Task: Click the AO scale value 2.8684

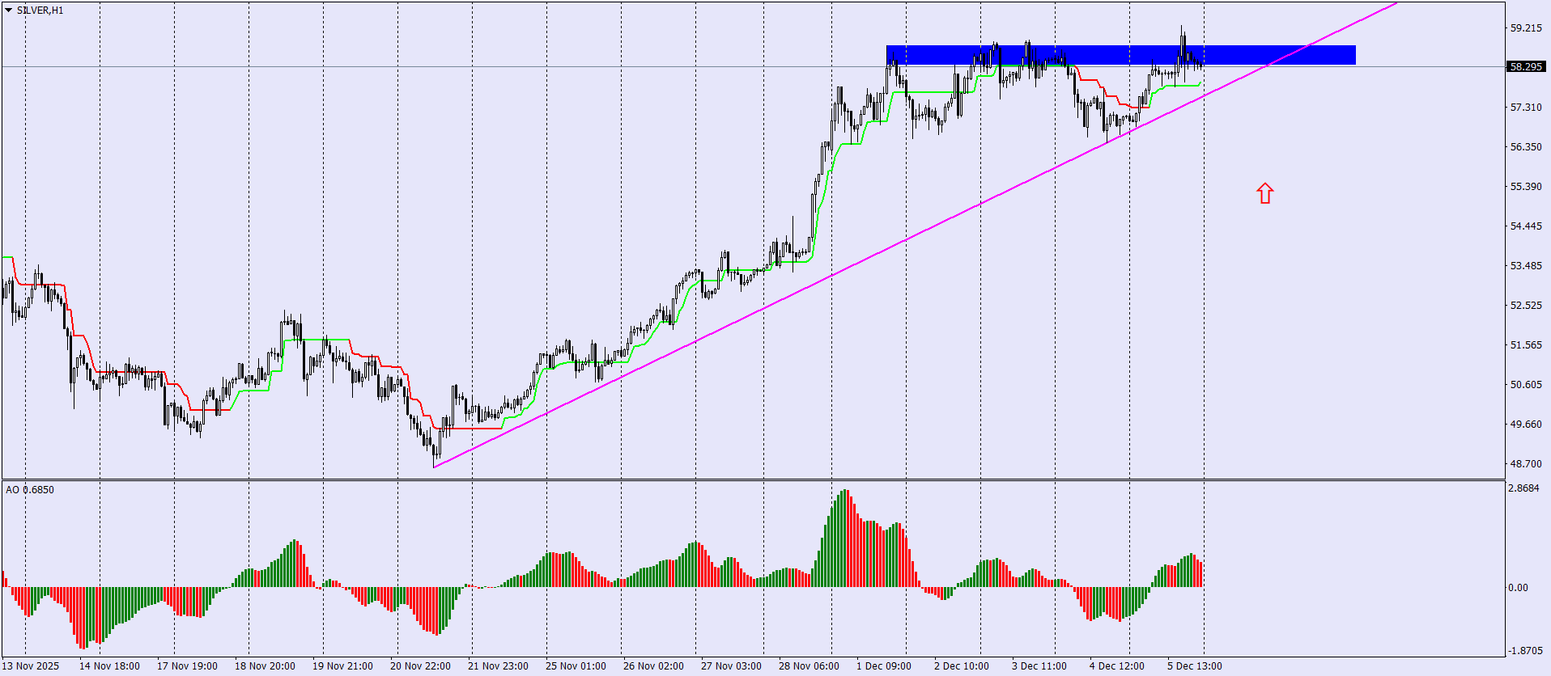Action: coord(1523,488)
